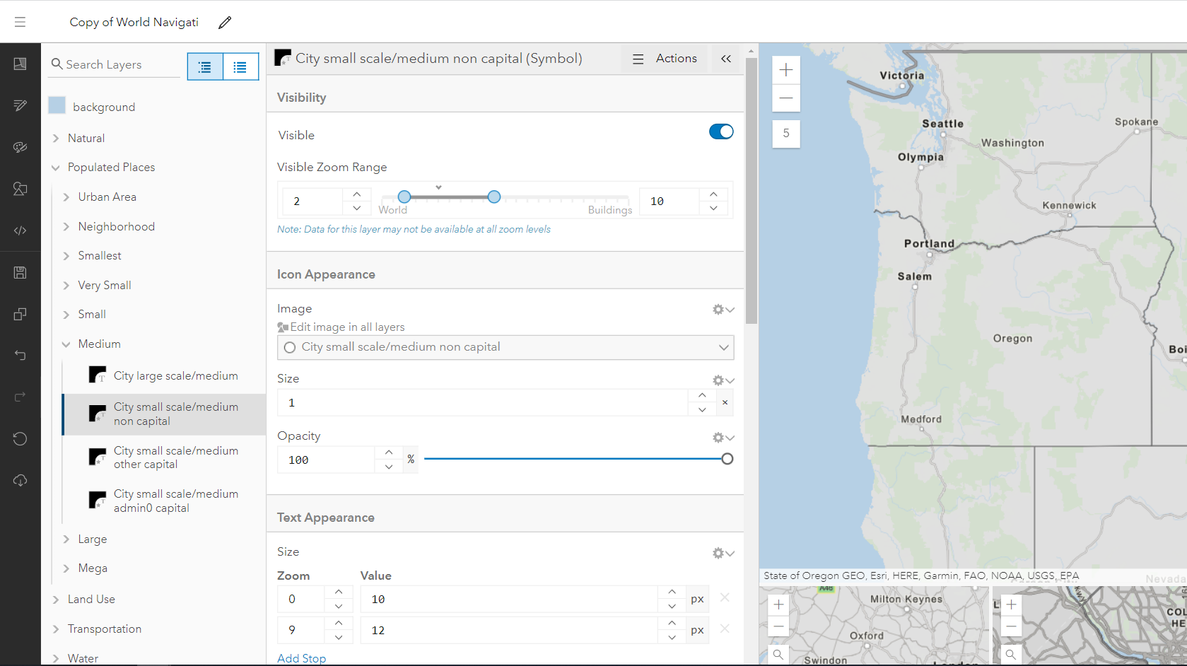Open the icon Size gear options
The width and height of the screenshot is (1187, 666).
(723, 380)
